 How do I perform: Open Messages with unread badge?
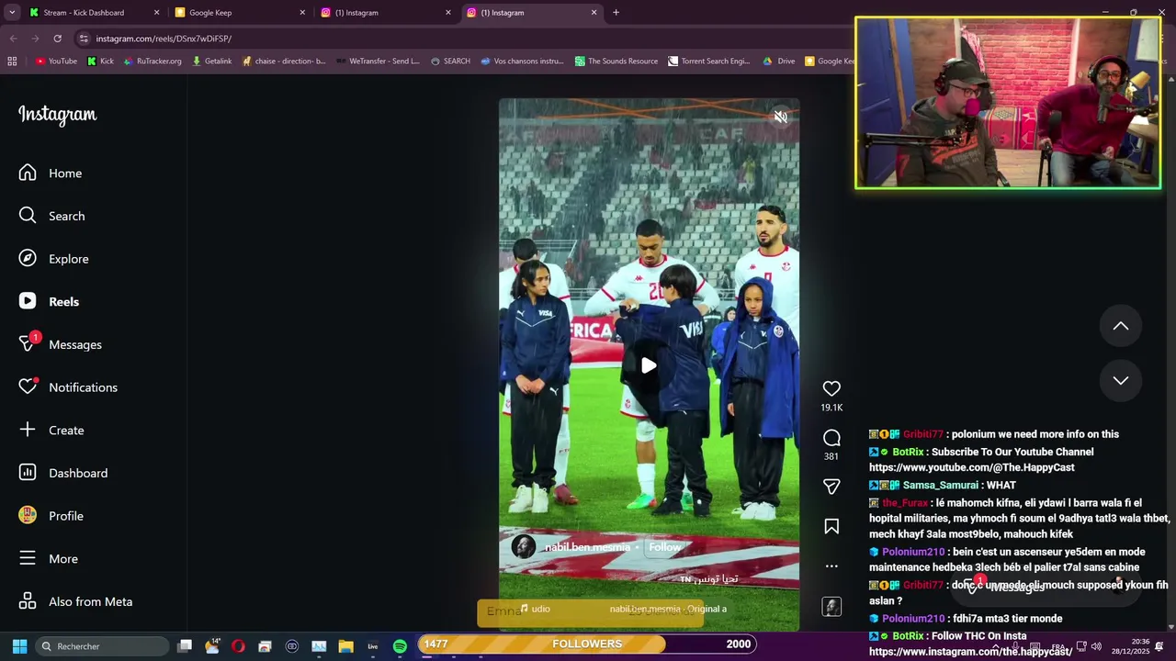pyautogui.click(x=61, y=344)
